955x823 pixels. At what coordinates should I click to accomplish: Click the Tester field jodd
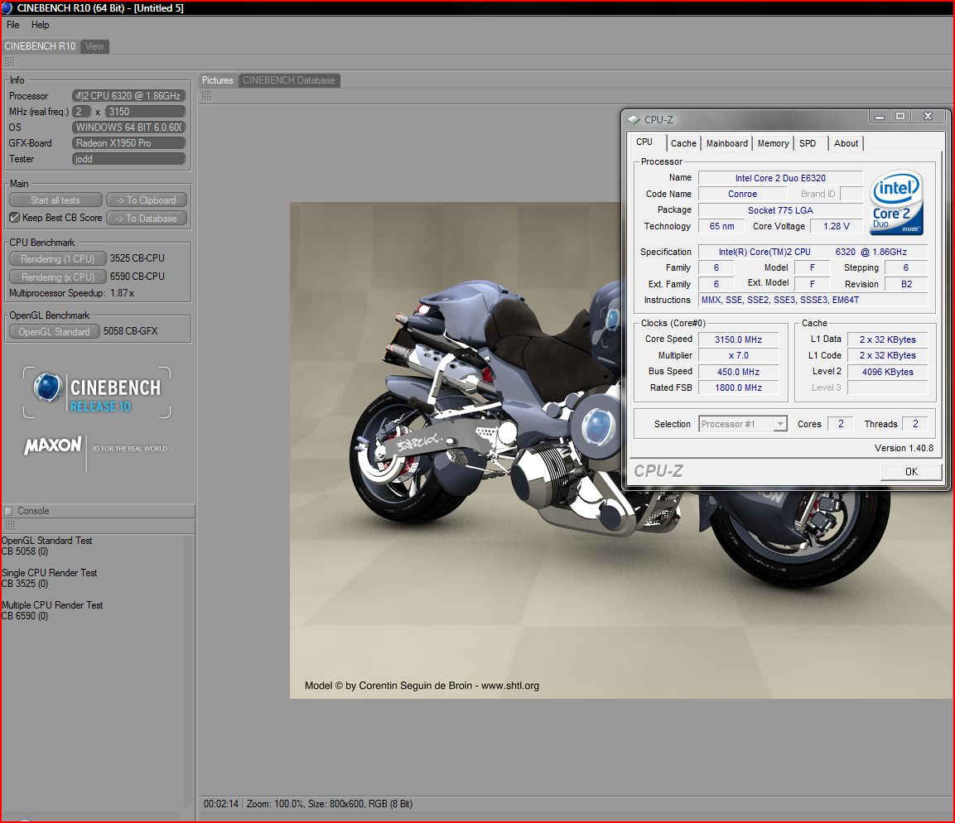(x=128, y=159)
